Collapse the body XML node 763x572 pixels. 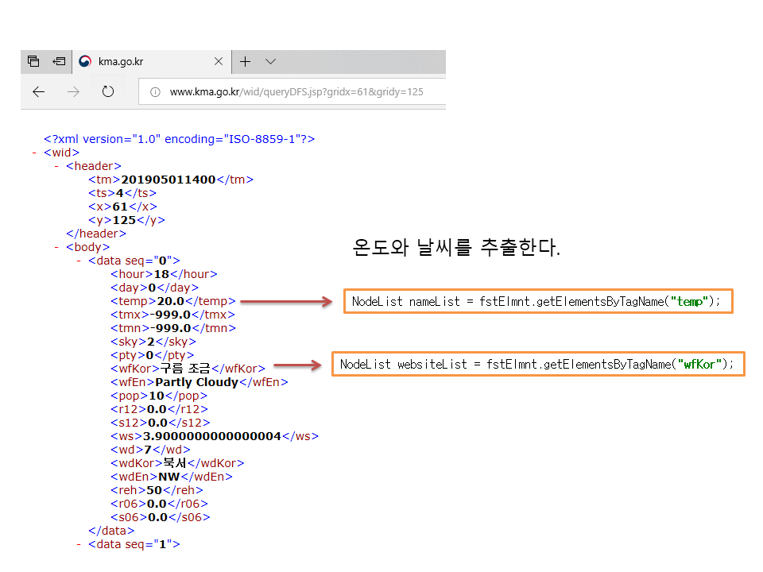click(x=56, y=247)
